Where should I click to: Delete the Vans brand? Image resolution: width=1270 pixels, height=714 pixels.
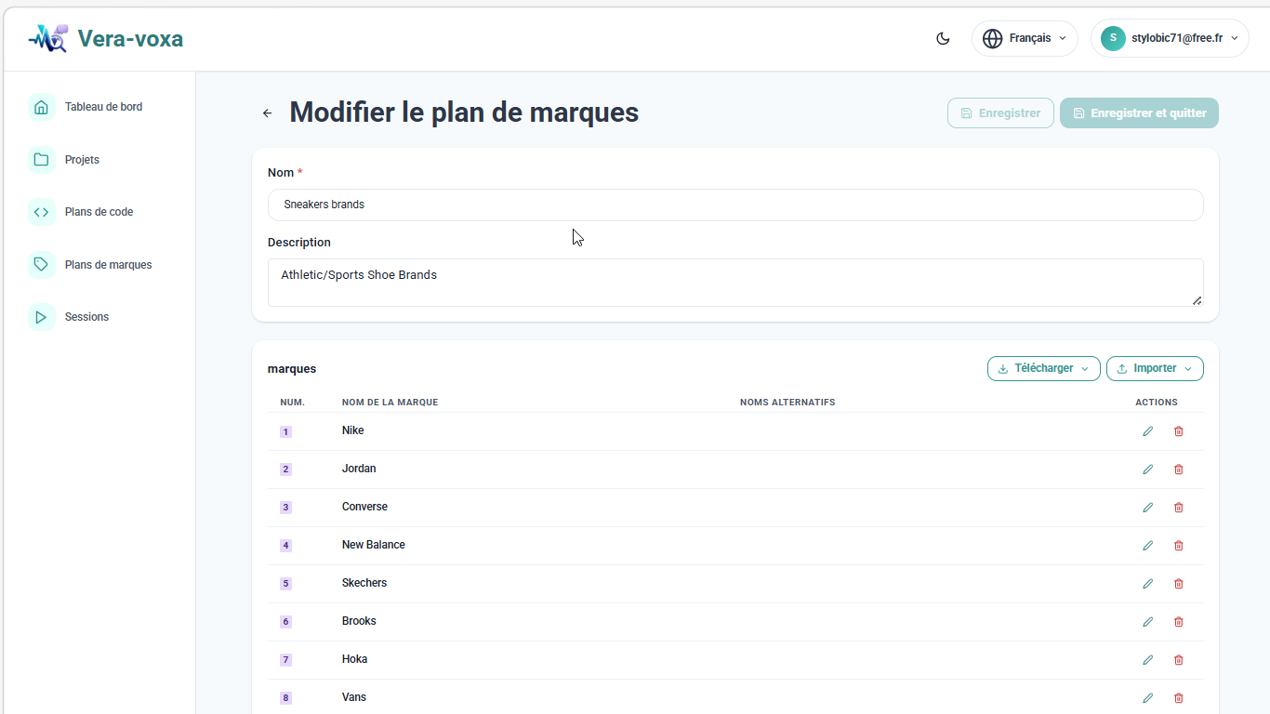click(x=1179, y=698)
